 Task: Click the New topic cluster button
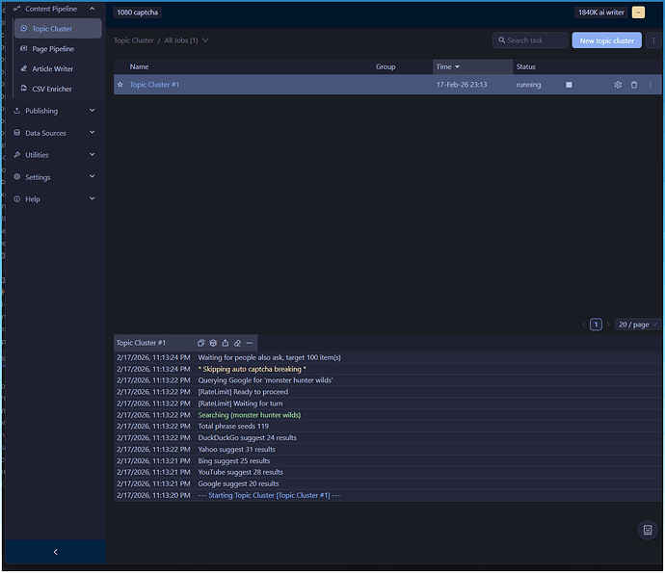pos(606,40)
